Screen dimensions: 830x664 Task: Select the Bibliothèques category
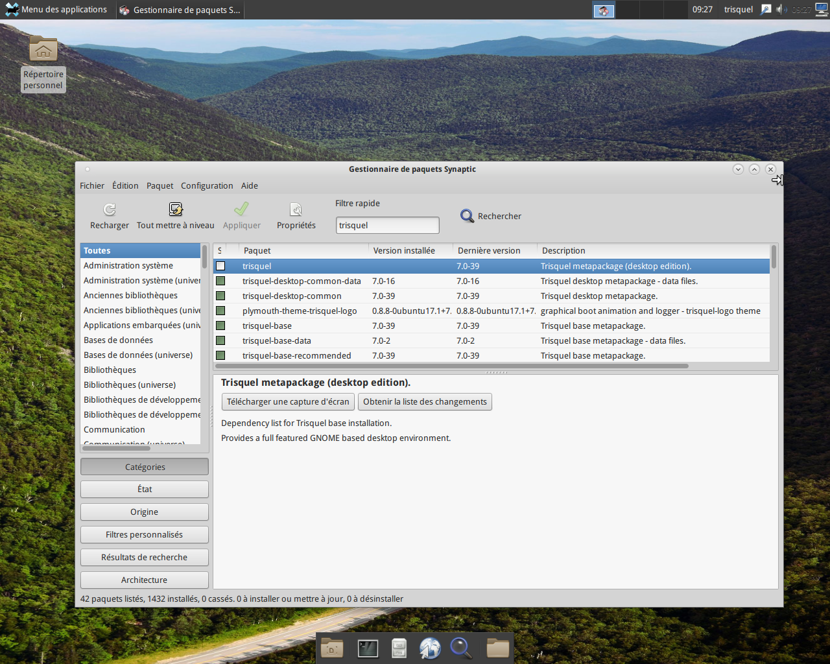[141, 370]
